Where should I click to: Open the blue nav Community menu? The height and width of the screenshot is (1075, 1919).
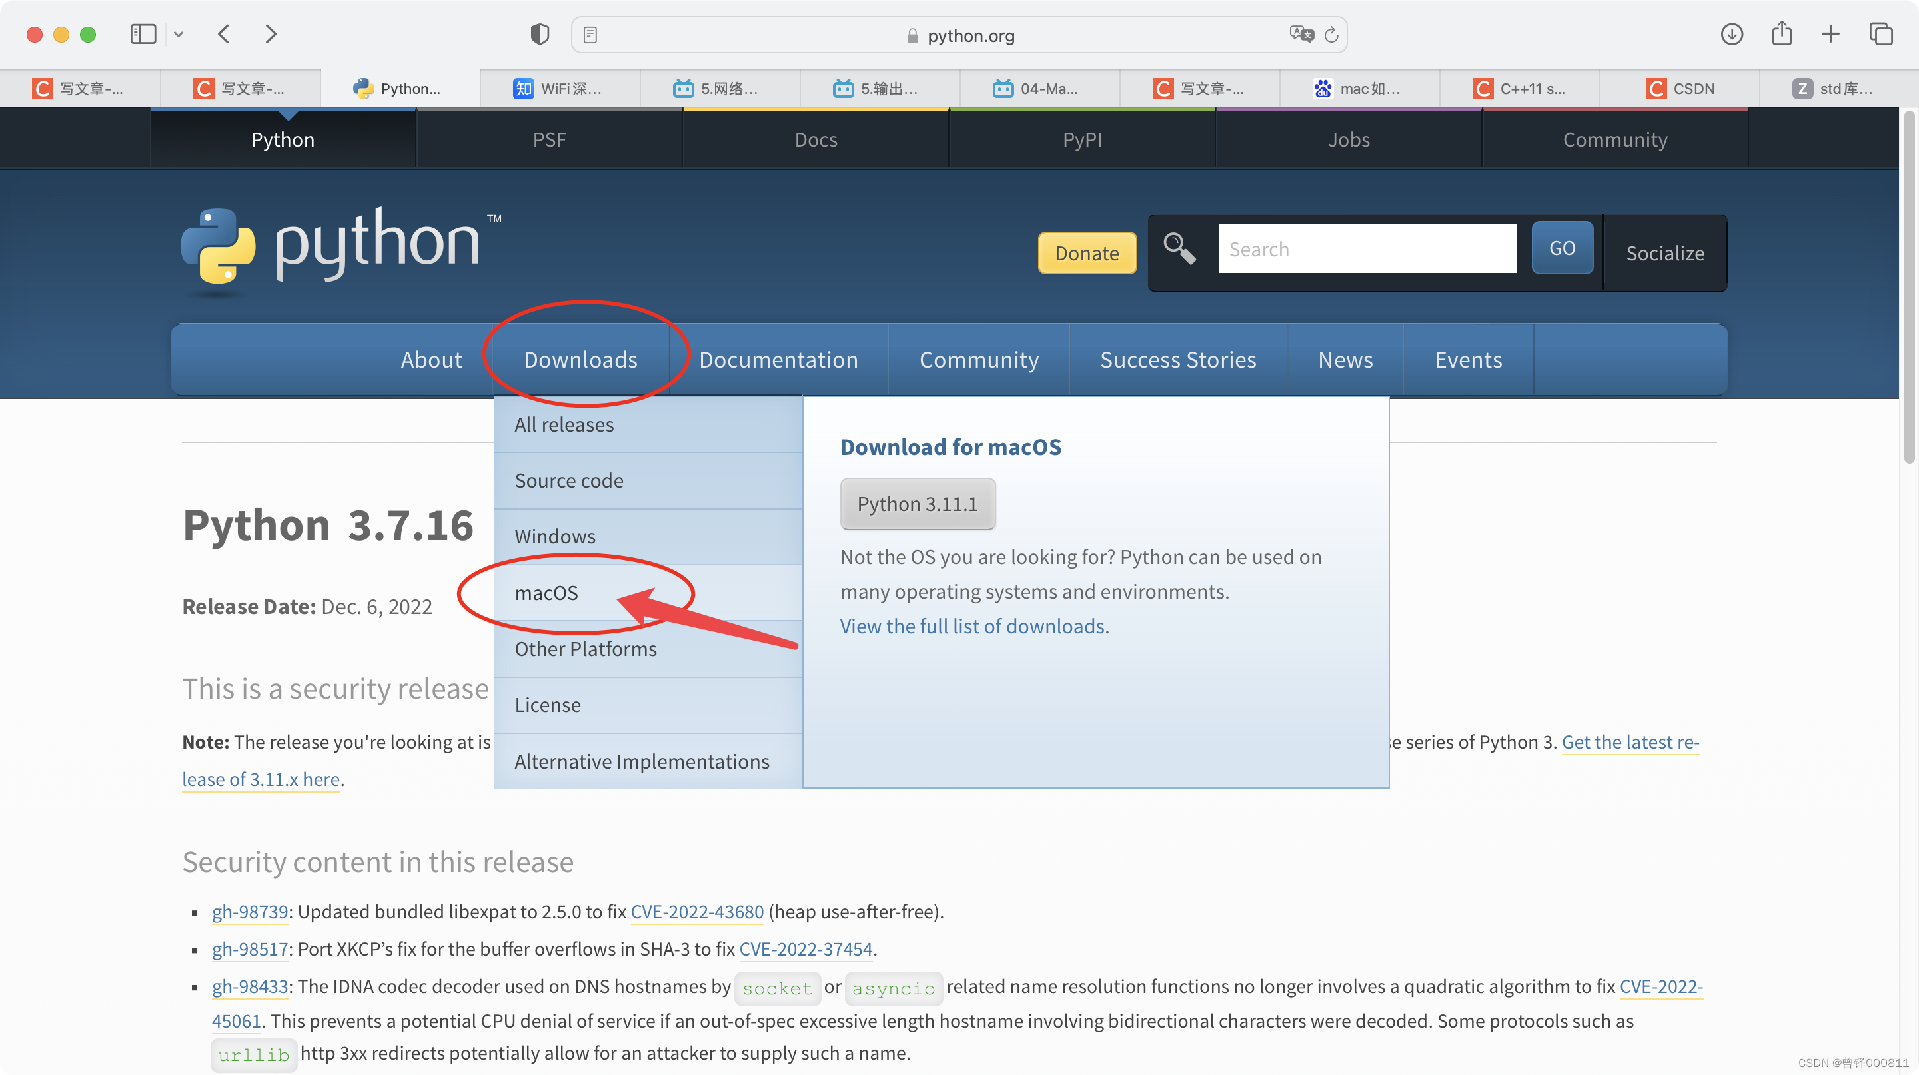979,360
